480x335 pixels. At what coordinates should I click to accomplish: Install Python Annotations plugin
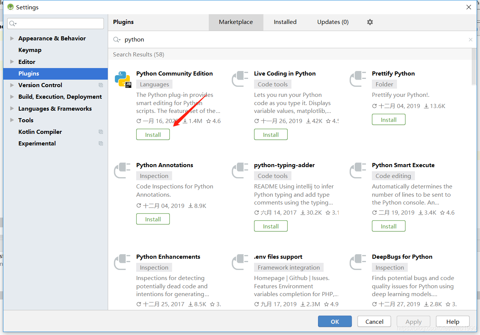tap(153, 219)
